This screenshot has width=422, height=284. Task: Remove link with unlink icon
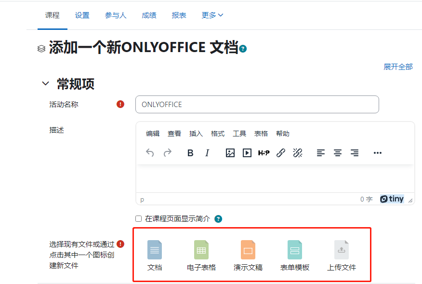coord(298,153)
